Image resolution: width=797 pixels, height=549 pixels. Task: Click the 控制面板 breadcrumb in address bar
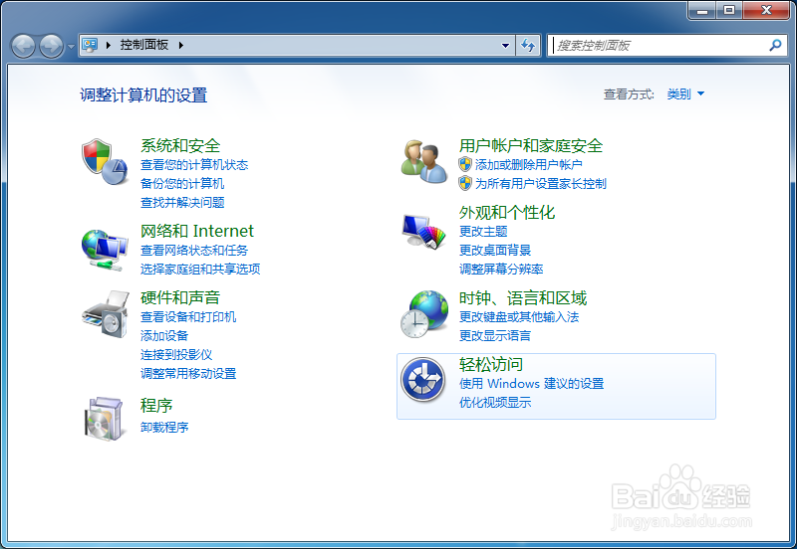(144, 45)
